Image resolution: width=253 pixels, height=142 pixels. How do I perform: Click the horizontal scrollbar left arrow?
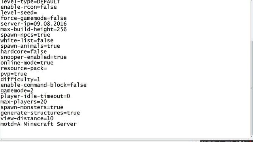coord(1,139)
